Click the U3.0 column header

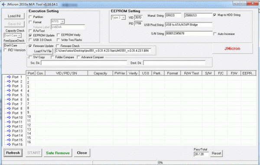146,73
